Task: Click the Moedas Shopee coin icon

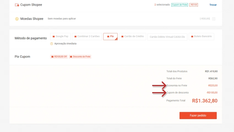Action: 17,19
